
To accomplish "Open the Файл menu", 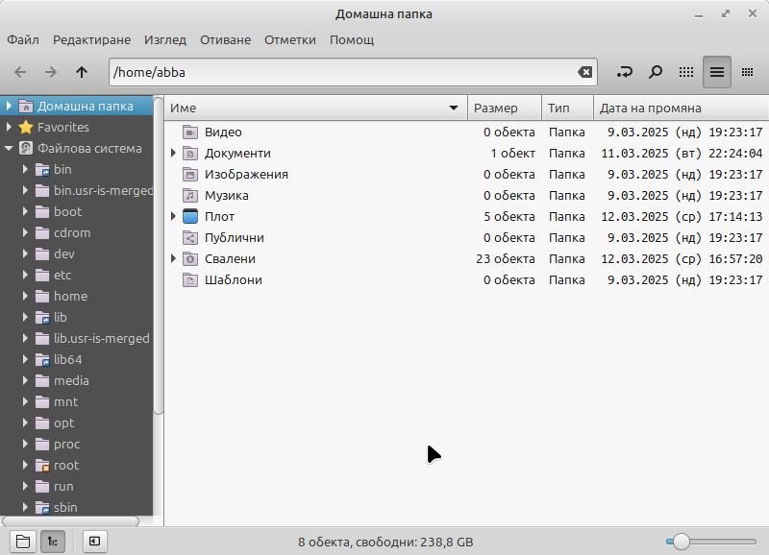I will click(x=22, y=39).
